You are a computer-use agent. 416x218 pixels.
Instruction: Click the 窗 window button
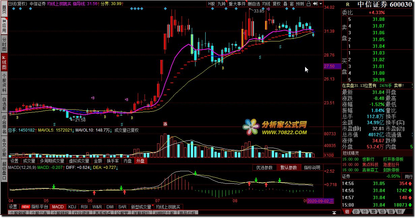292,4
